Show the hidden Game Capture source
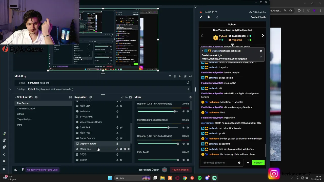This screenshot has width=324, height=182. [x=121, y=138]
